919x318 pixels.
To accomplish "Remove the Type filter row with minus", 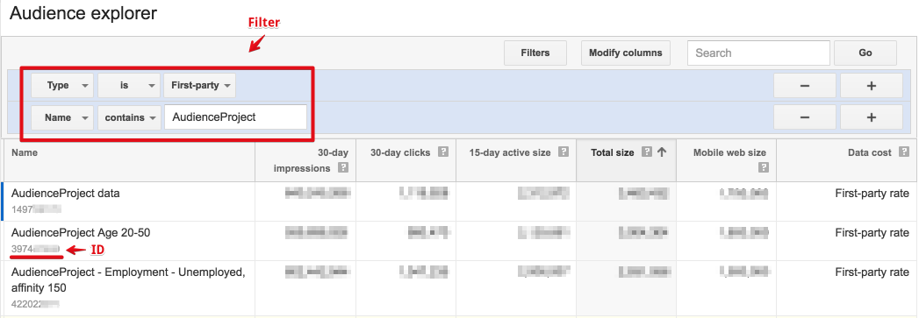I will click(x=805, y=85).
